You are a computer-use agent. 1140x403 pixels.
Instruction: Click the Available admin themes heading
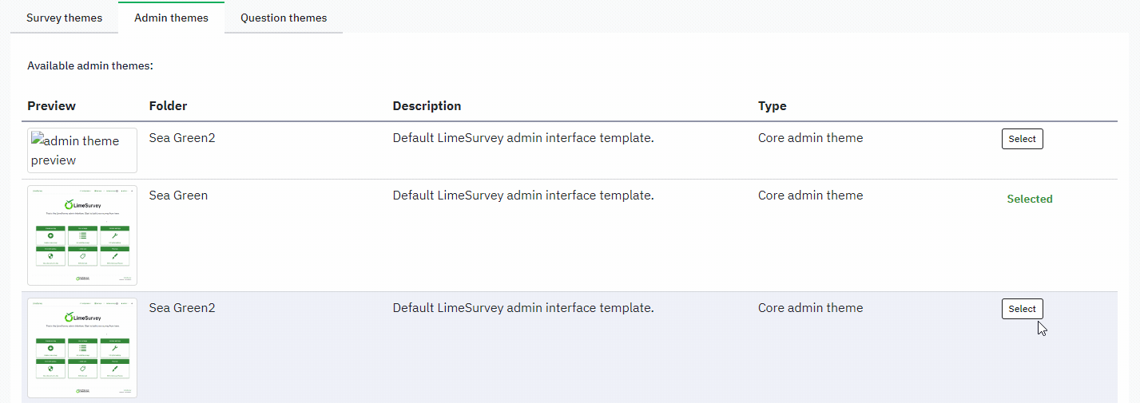pos(89,65)
